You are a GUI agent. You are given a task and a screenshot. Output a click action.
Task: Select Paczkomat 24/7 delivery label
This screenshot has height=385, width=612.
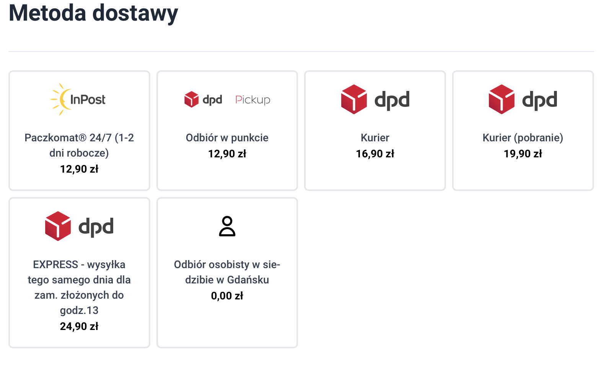[x=79, y=145]
